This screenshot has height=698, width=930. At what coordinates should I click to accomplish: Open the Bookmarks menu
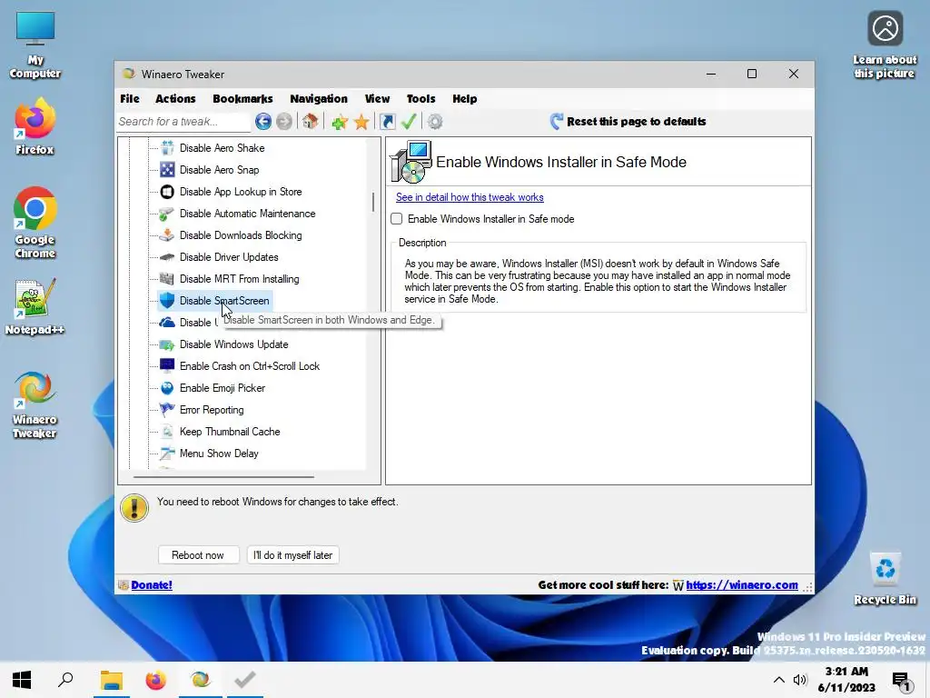point(242,98)
